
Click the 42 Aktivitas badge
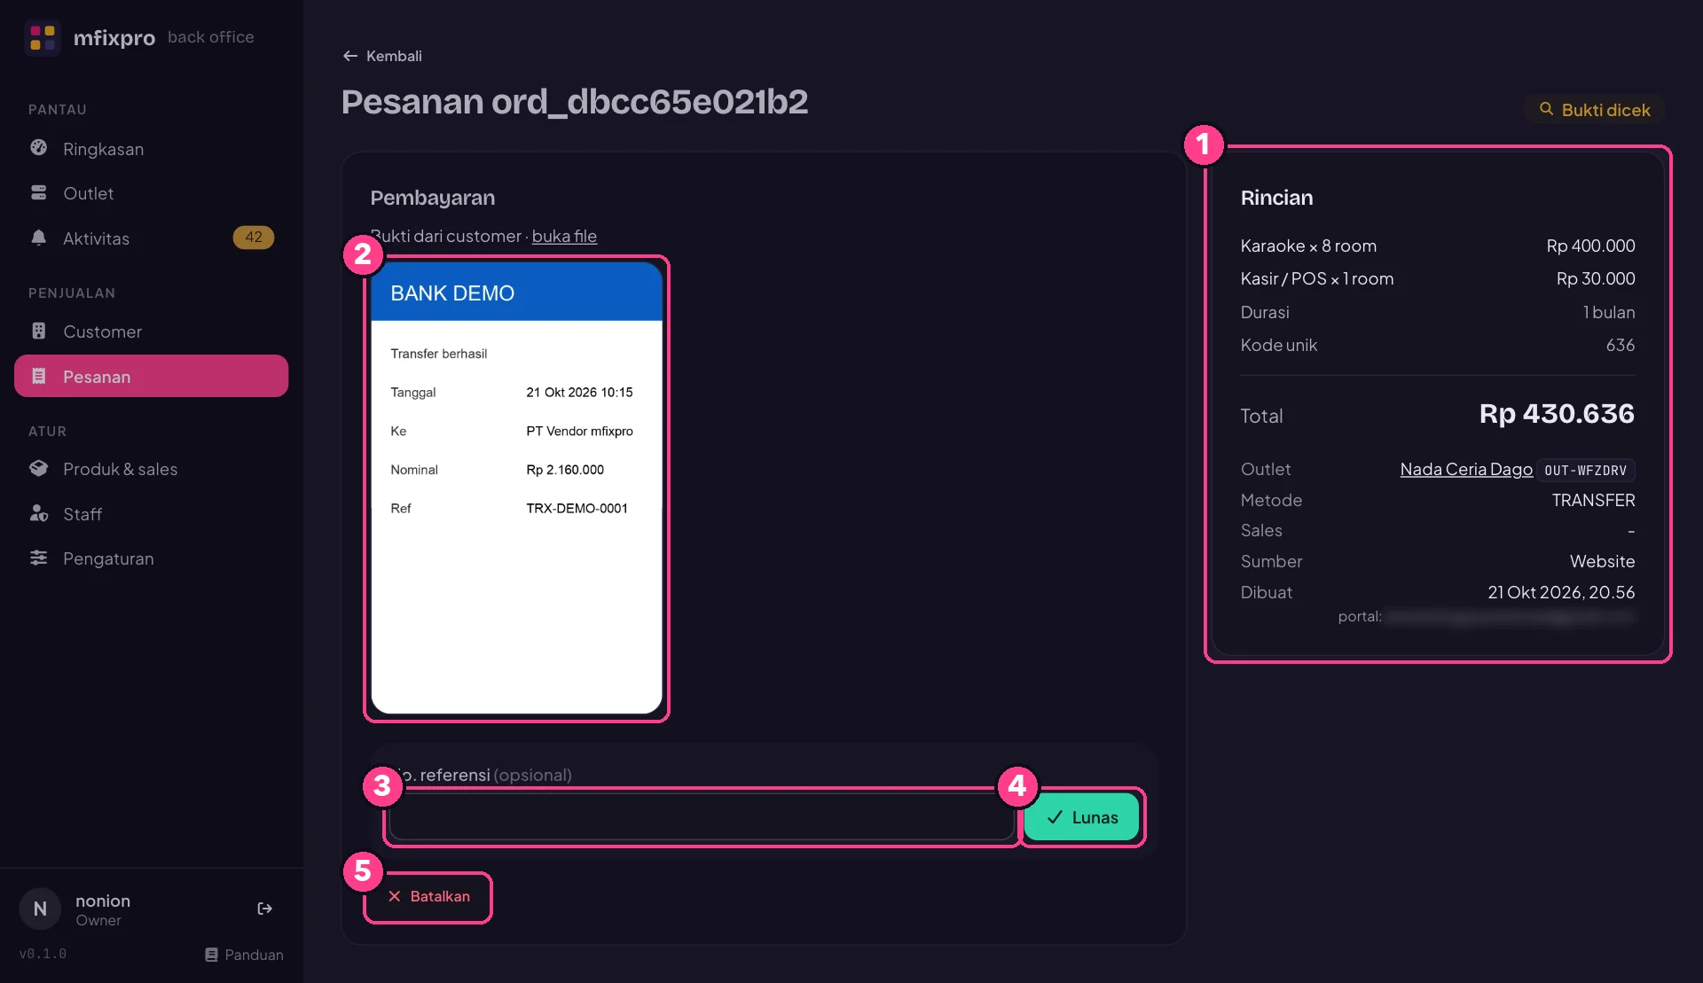pyautogui.click(x=254, y=238)
